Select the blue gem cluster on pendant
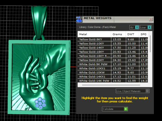The height and width of the screenshot is (121, 162). [40, 103]
